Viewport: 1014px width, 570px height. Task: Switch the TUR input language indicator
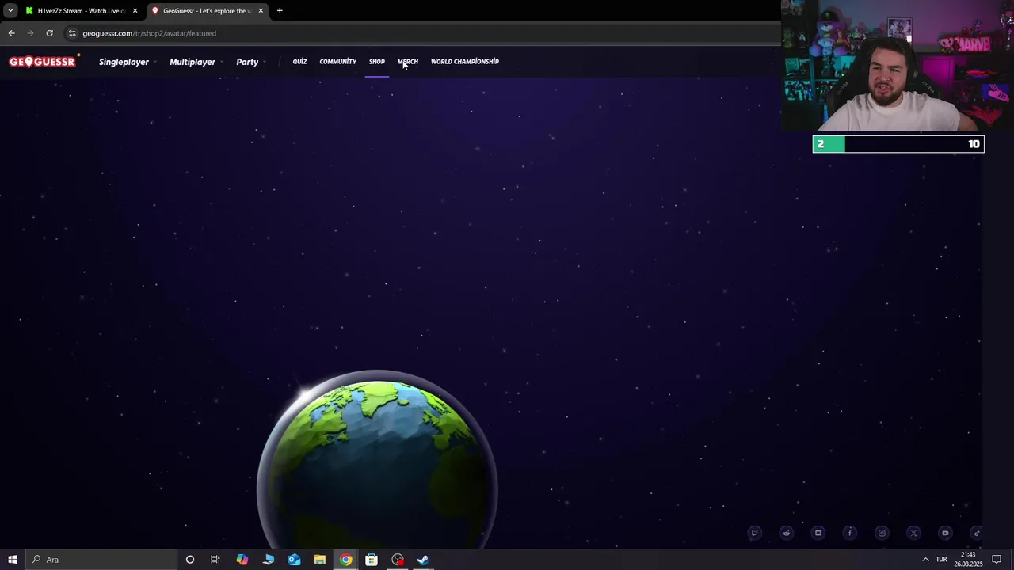[941, 560]
